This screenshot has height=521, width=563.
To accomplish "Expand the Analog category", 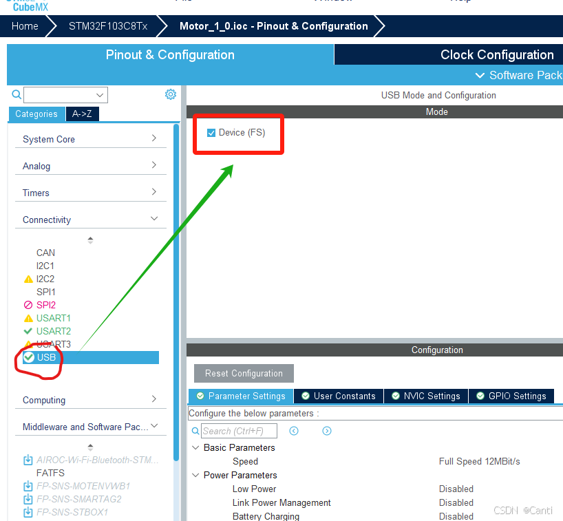I will click(x=90, y=166).
